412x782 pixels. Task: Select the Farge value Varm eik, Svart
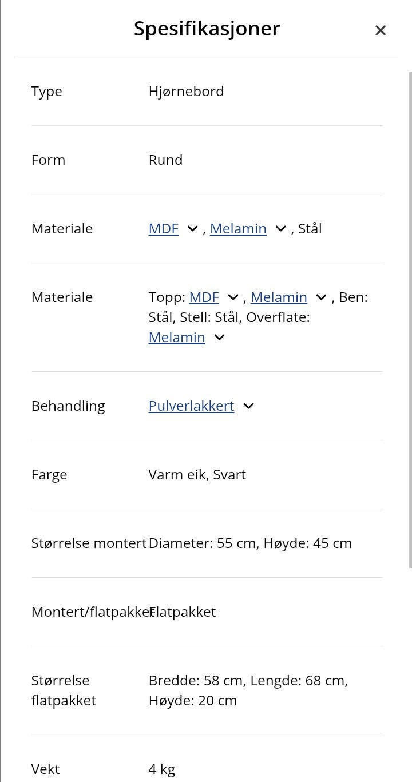(197, 474)
